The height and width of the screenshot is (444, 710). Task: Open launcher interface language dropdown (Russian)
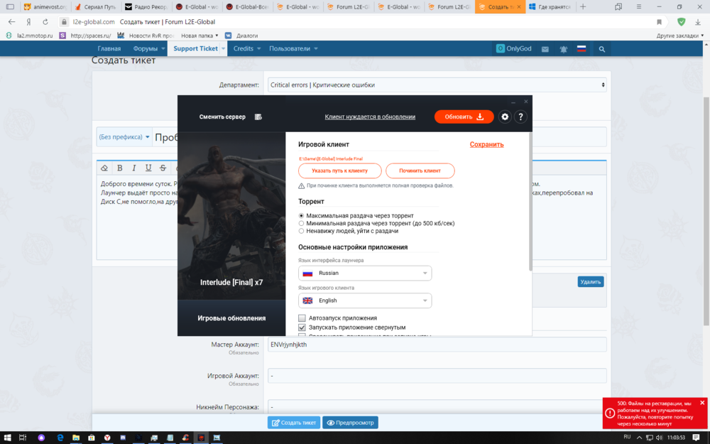point(365,274)
